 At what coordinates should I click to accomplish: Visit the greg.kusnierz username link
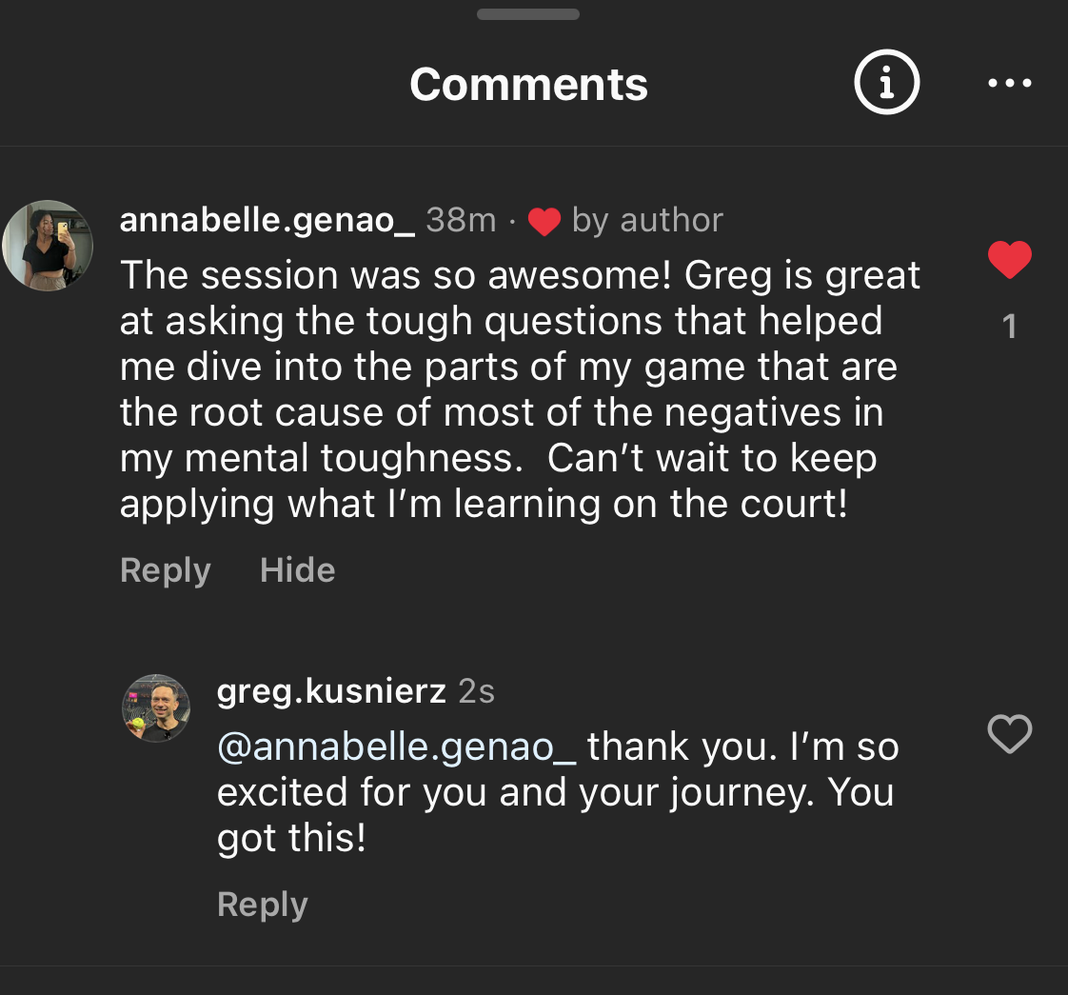point(331,691)
